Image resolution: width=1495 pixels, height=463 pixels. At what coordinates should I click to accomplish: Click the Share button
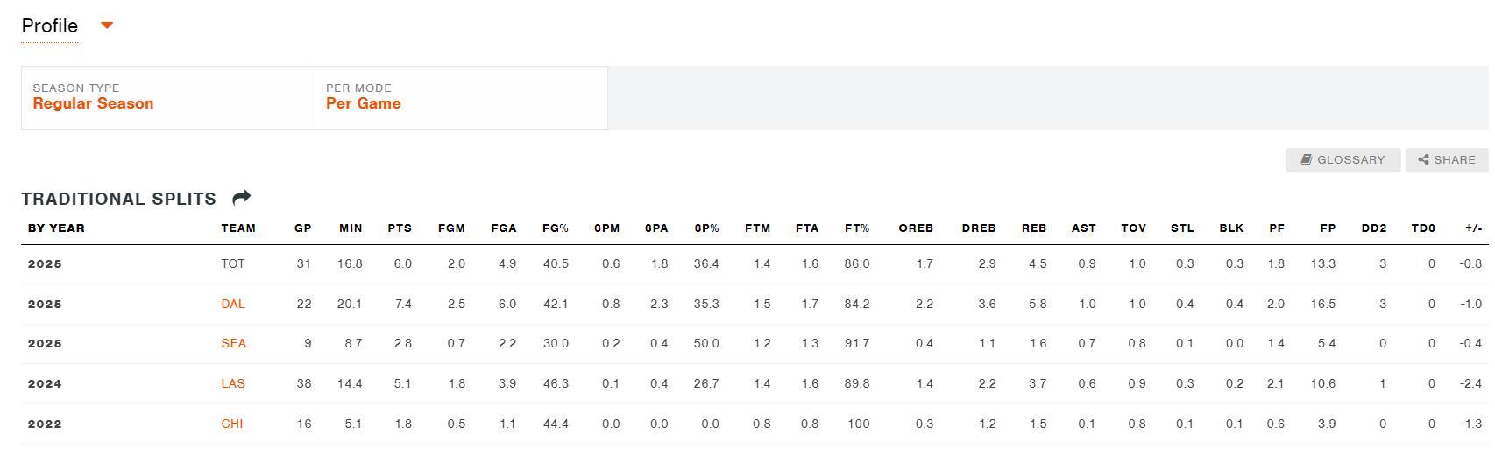click(1447, 159)
